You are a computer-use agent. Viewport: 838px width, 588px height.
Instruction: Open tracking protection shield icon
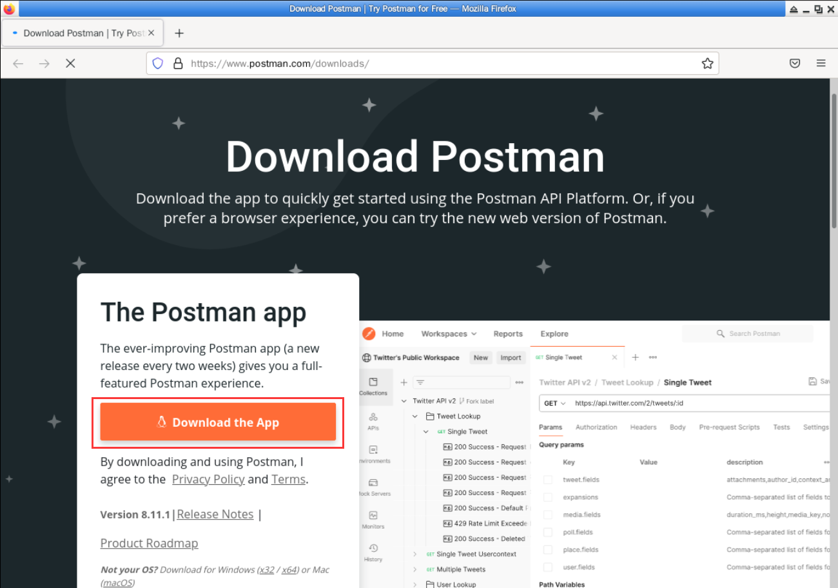click(158, 63)
